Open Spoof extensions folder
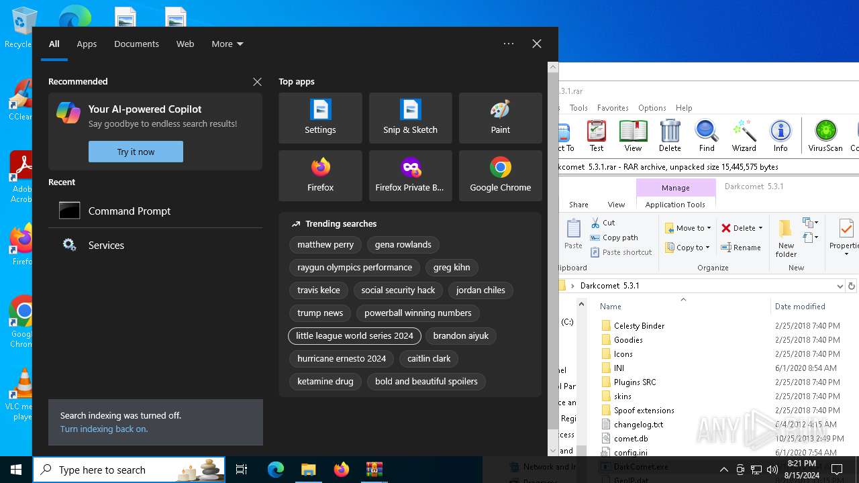The image size is (859, 483). pyautogui.click(x=644, y=410)
